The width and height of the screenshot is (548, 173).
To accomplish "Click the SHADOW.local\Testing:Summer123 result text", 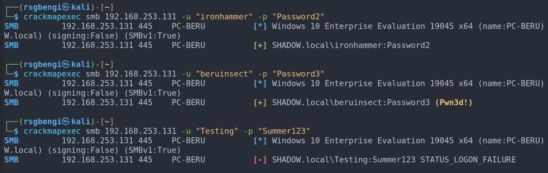I will coord(343,160).
